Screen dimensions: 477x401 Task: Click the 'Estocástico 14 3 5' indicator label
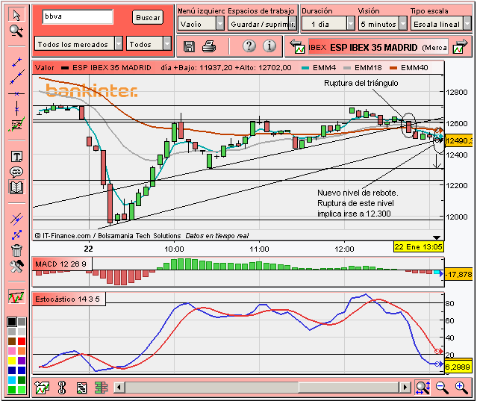coord(67,299)
